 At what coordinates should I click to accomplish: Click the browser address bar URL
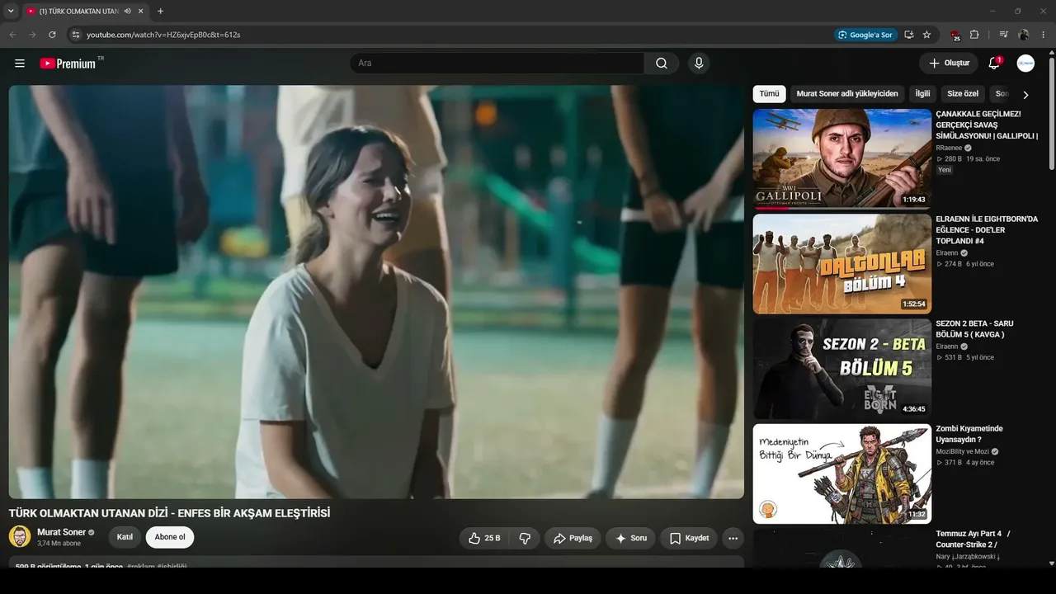pos(163,35)
